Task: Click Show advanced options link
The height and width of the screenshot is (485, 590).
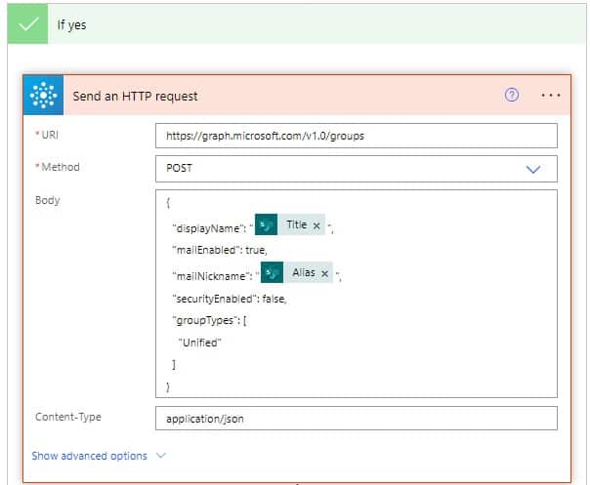Action: point(89,456)
